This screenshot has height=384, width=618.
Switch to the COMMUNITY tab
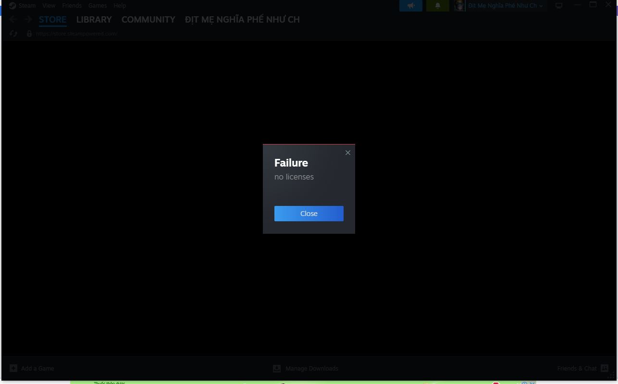pos(148,20)
